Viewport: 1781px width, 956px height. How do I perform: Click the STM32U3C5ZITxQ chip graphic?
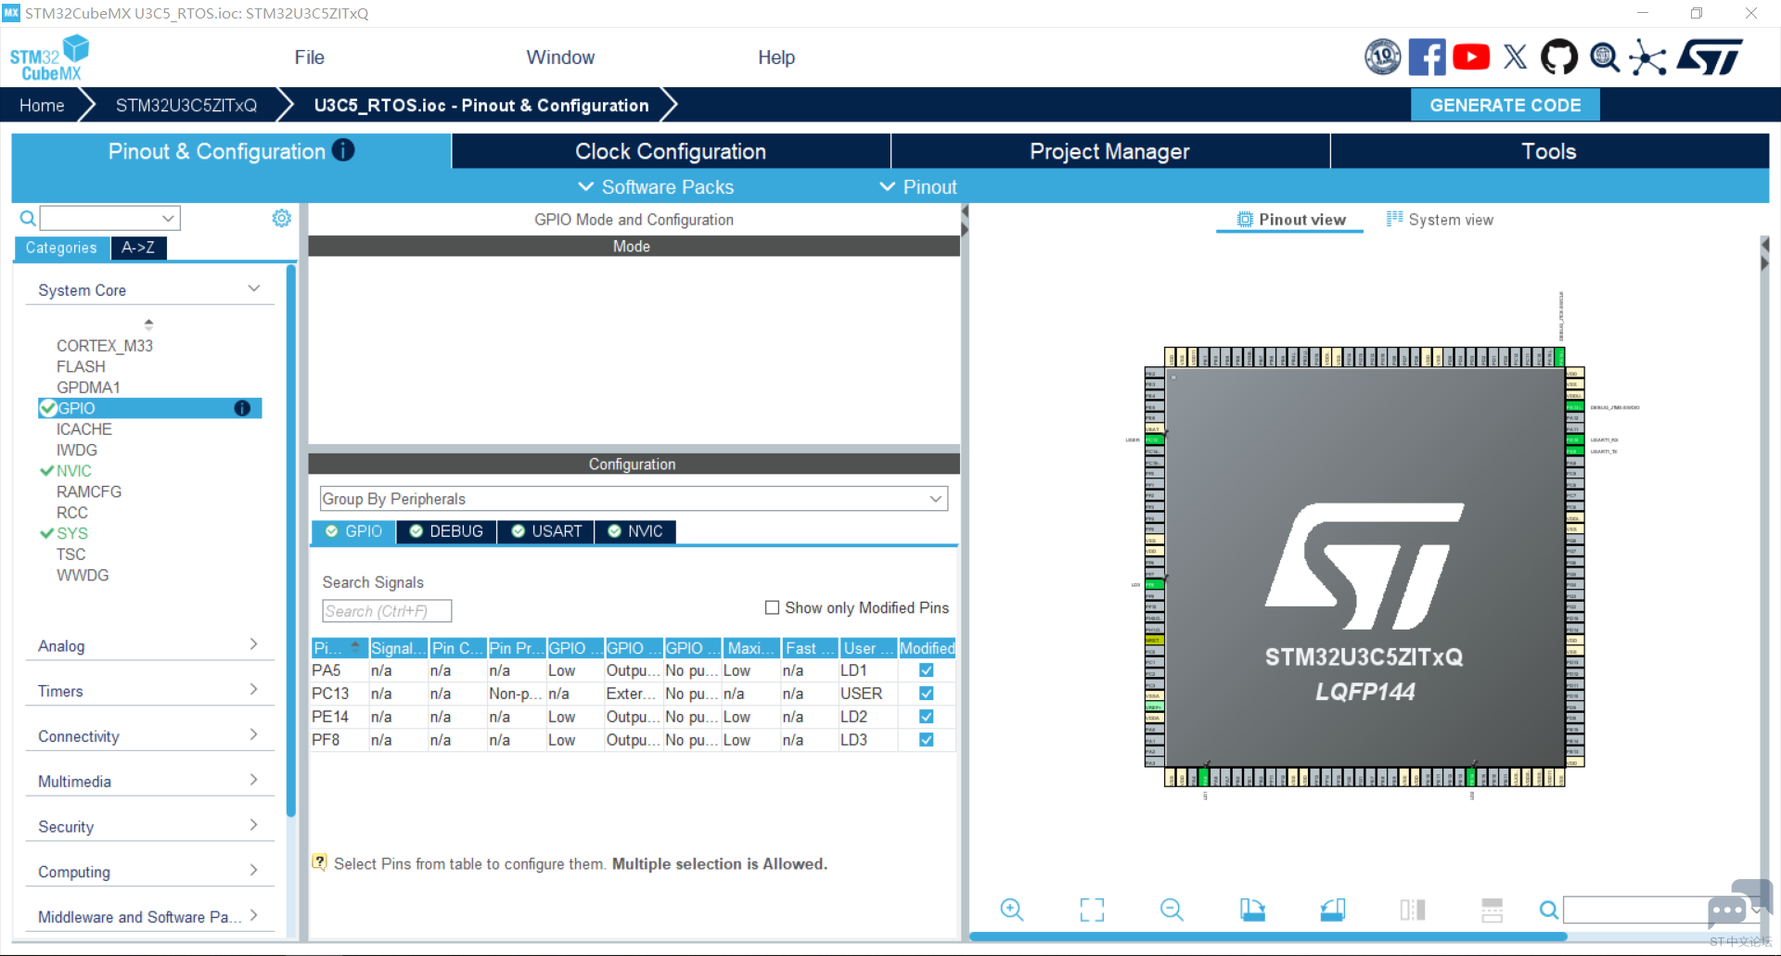1365,567
